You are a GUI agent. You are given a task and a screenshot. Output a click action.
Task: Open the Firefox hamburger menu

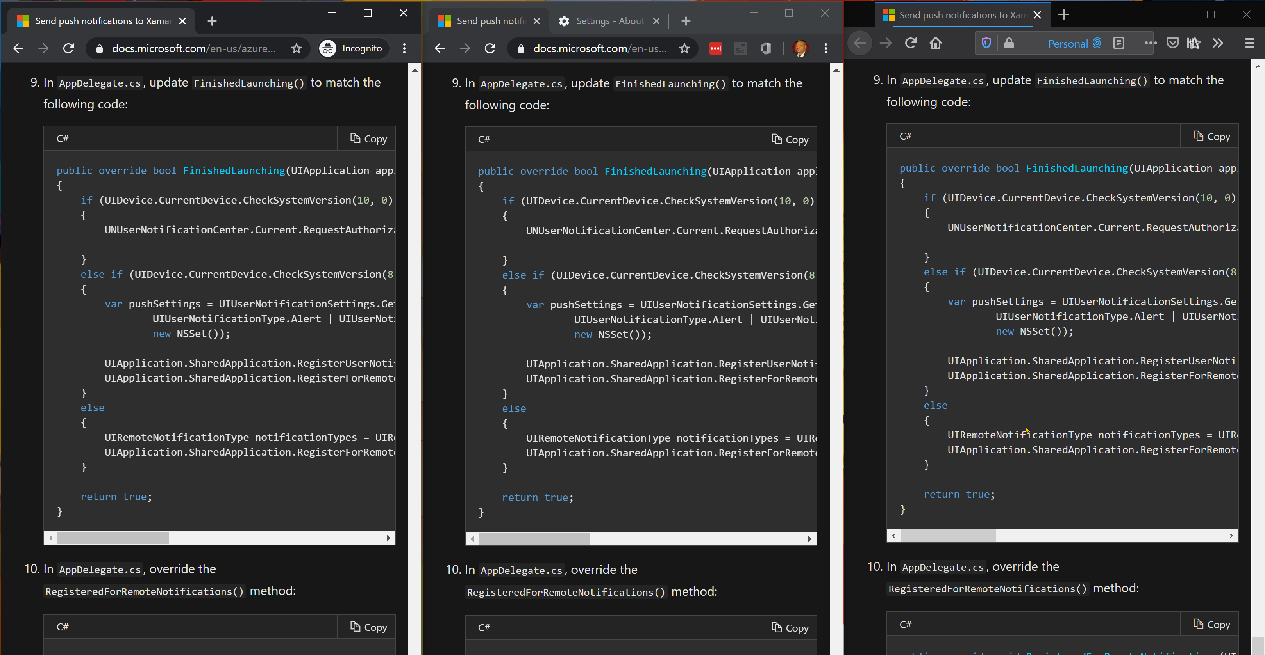point(1250,43)
